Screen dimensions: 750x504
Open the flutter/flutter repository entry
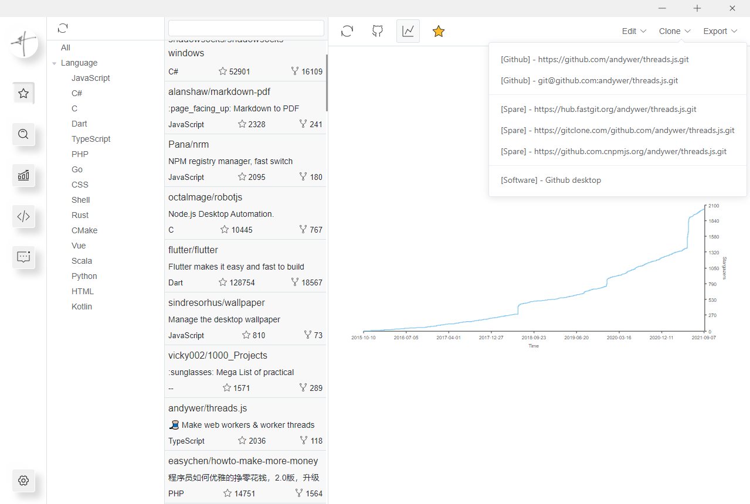coord(245,266)
